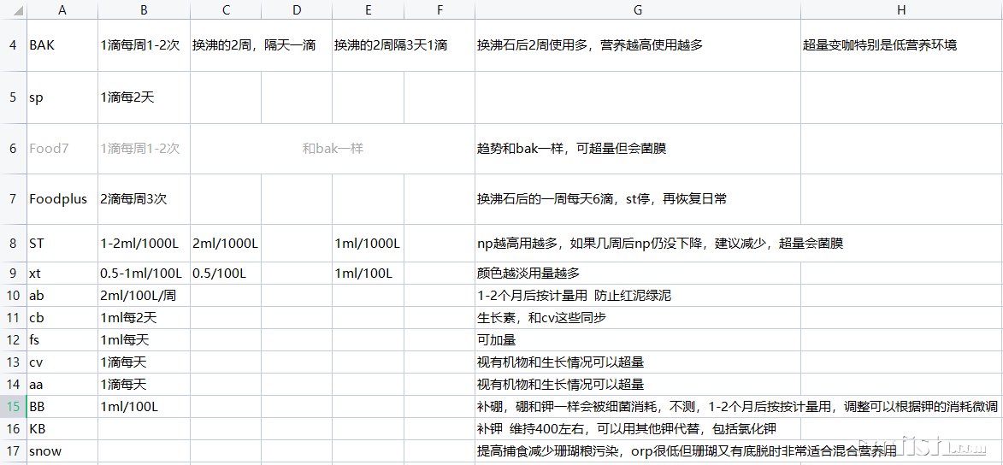The height and width of the screenshot is (465, 1003).
Task: Select the cell reading 可加量
Action: 637,340
